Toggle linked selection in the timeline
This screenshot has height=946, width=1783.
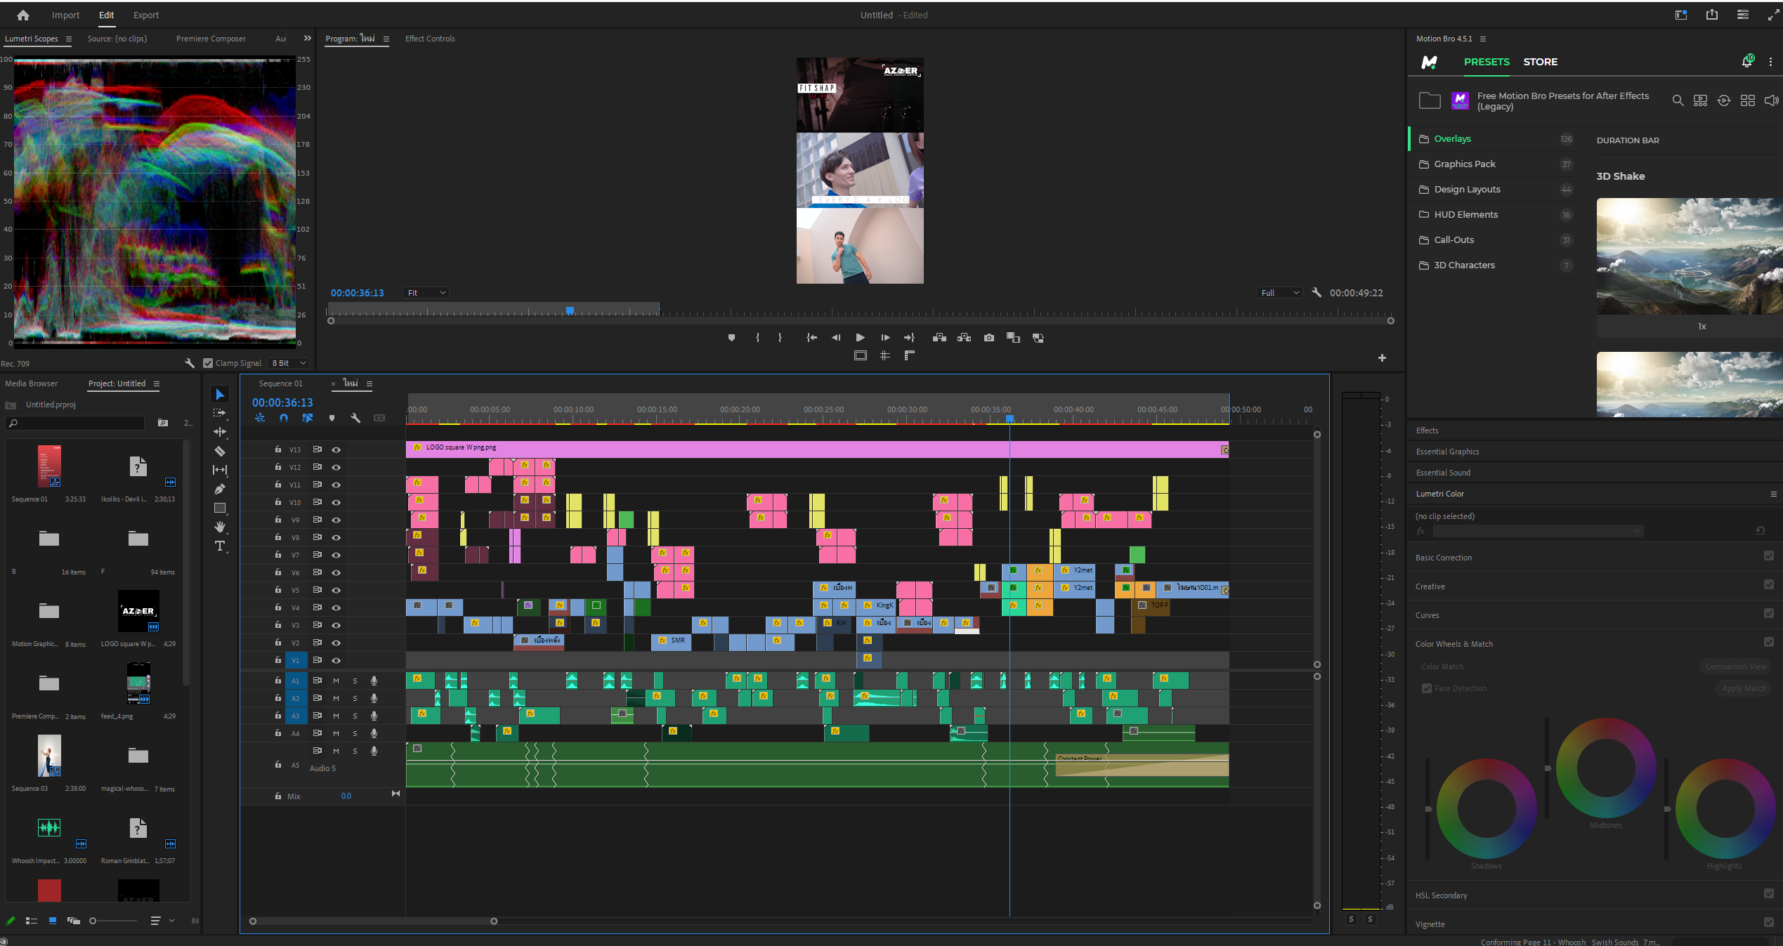point(307,418)
